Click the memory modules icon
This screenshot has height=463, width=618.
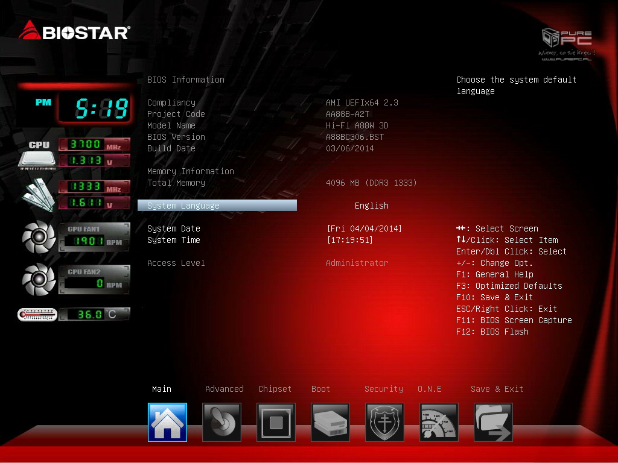[x=38, y=195]
